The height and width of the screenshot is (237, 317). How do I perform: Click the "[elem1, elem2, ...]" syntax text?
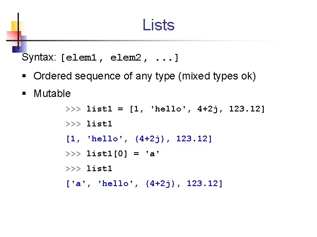pyautogui.click(x=119, y=58)
